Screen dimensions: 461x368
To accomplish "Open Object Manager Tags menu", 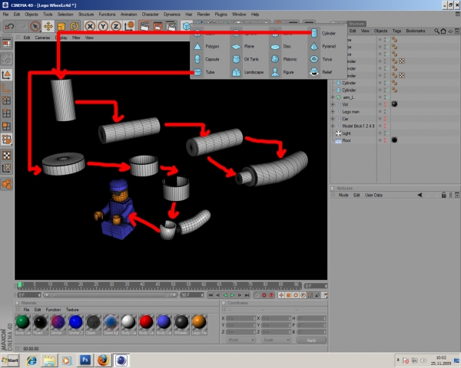I will (396, 31).
